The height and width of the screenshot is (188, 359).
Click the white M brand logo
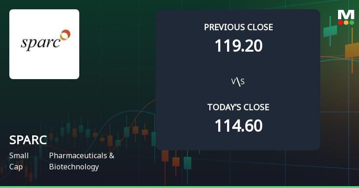tap(346, 14)
